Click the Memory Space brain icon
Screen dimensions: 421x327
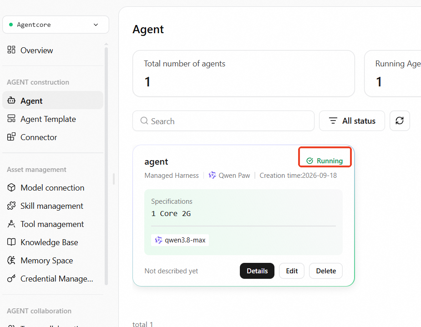coord(11,260)
